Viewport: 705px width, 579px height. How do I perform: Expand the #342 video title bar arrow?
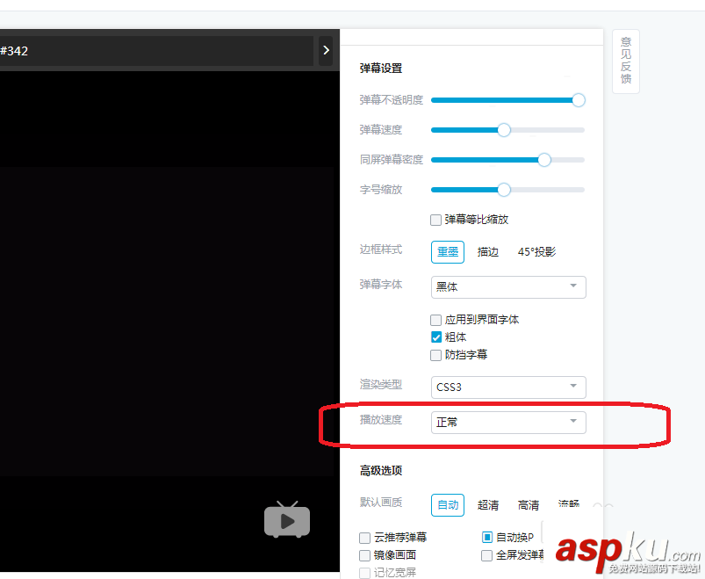click(x=326, y=50)
